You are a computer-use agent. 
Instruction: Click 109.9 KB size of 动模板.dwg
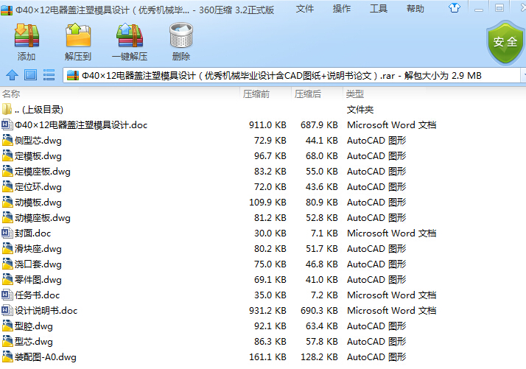(x=267, y=203)
